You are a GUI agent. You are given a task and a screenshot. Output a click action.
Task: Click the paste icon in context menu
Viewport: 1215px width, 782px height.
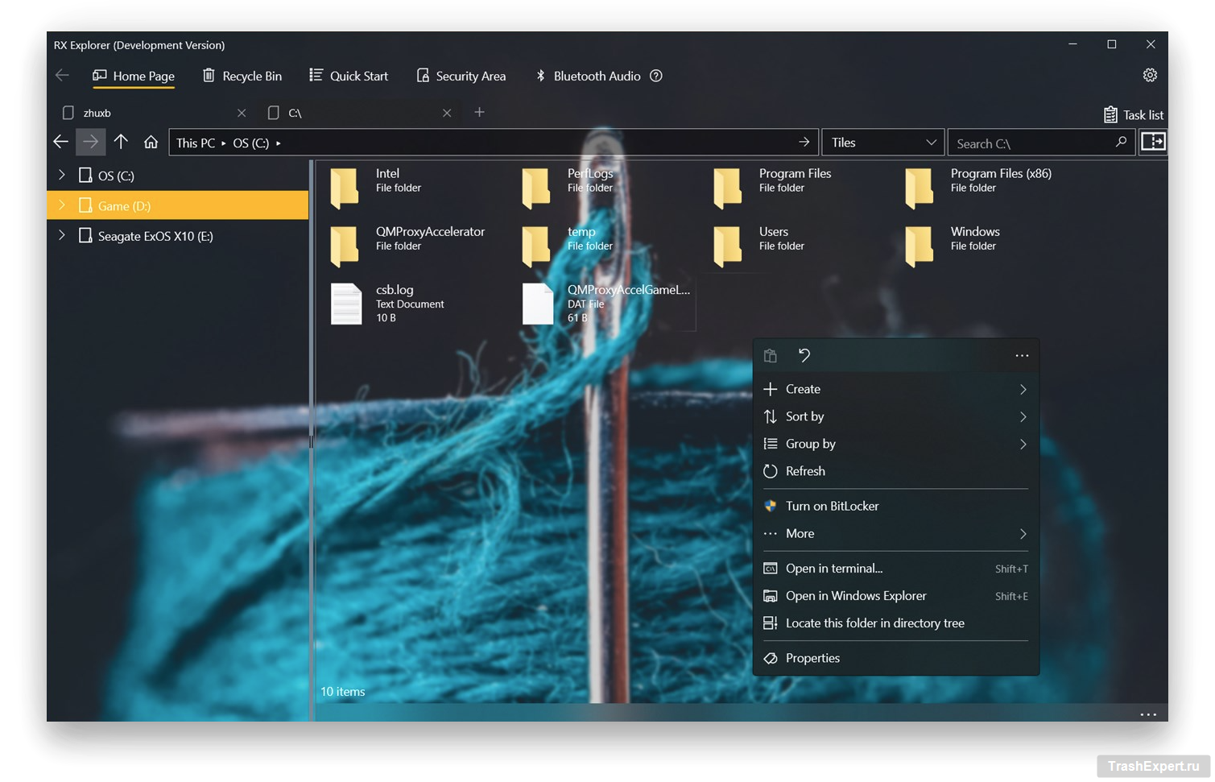771,355
